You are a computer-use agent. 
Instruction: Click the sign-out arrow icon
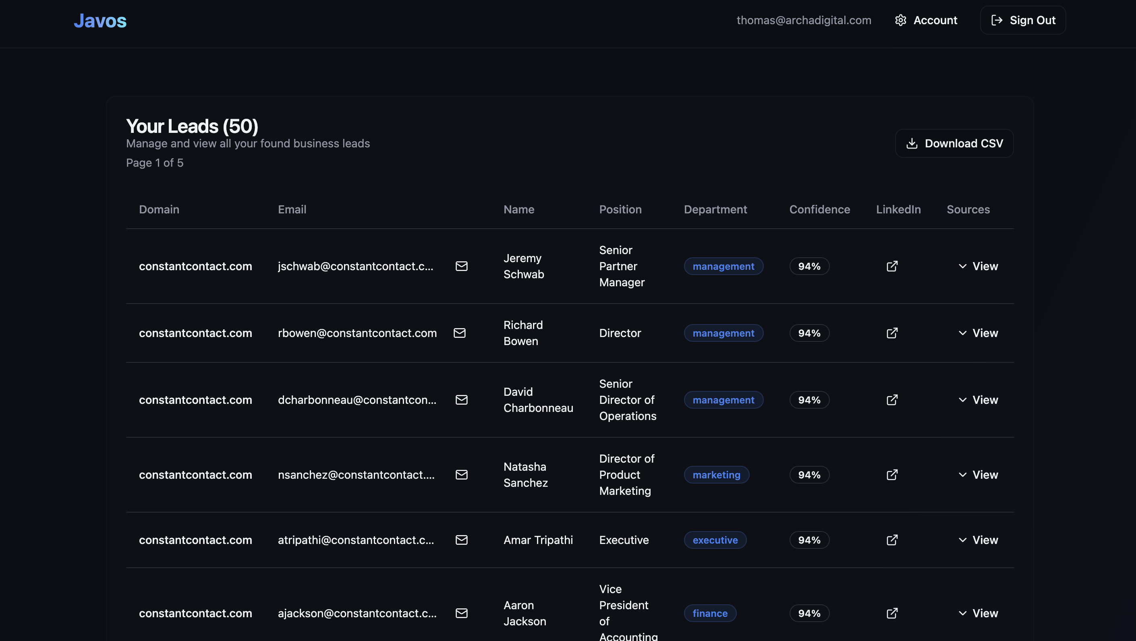pos(997,20)
